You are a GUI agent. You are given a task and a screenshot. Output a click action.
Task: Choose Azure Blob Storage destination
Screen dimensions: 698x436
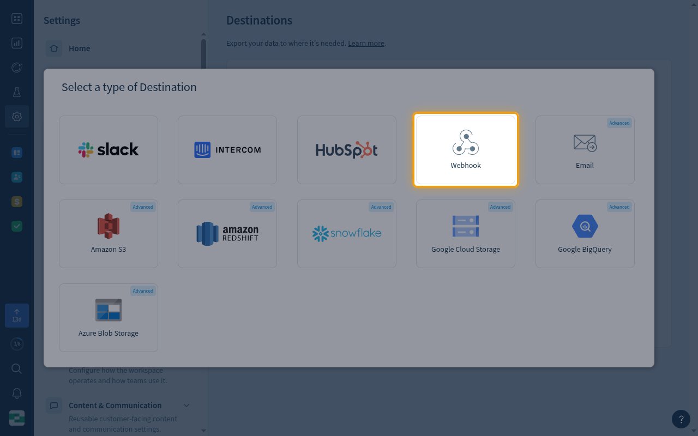109,318
